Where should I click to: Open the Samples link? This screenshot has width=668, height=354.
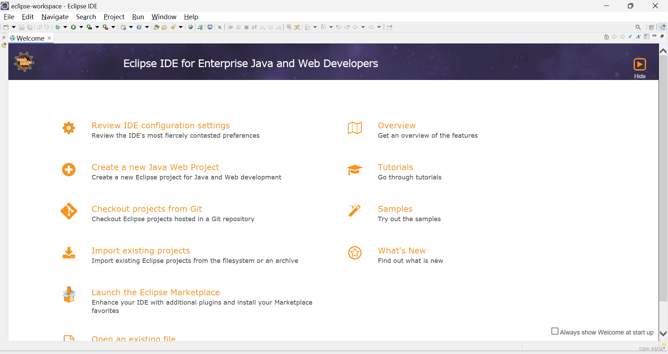[x=395, y=209]
